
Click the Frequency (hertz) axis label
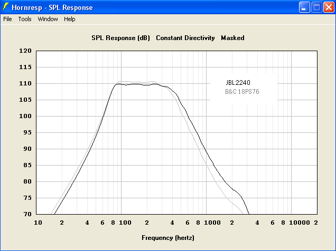168,238
